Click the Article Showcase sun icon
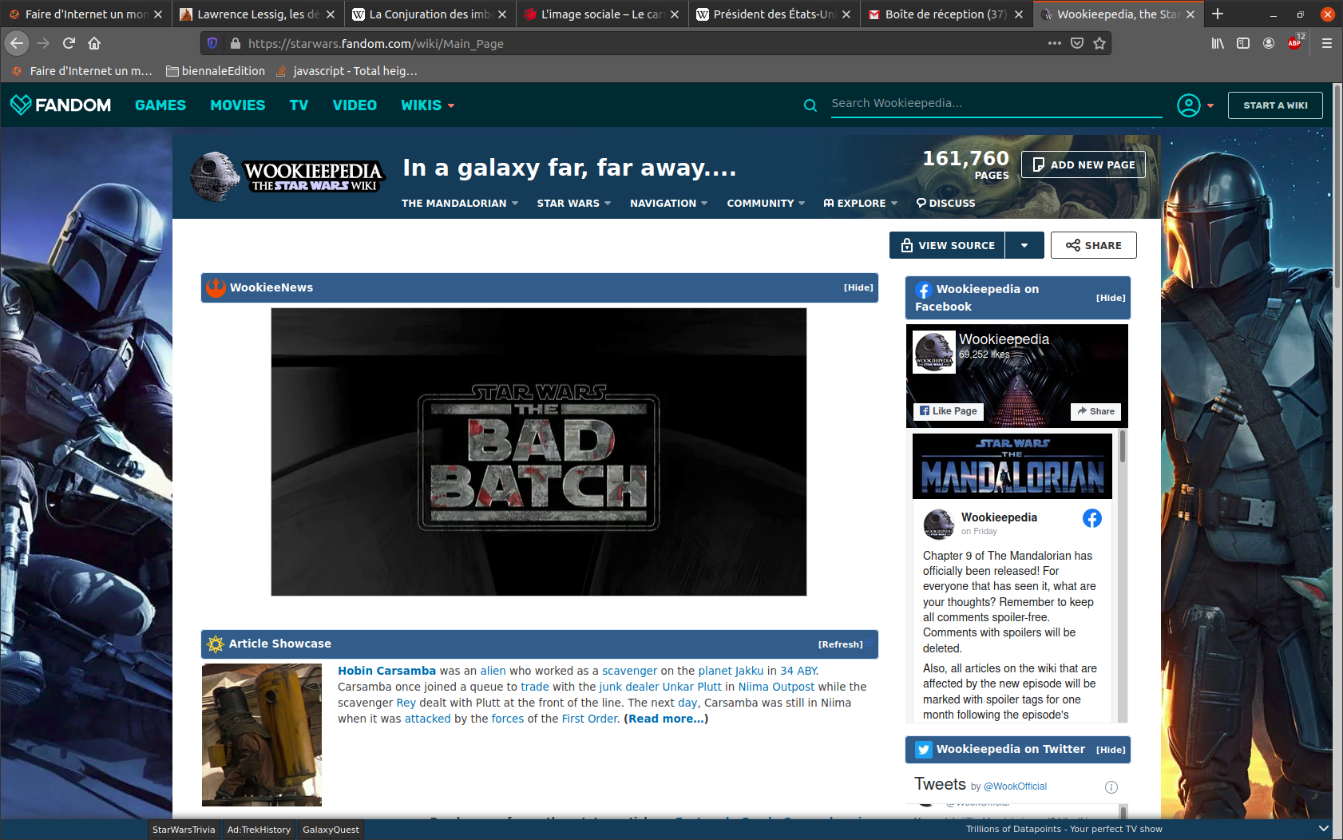1343x840 pixels. click(x=216, y=644)
